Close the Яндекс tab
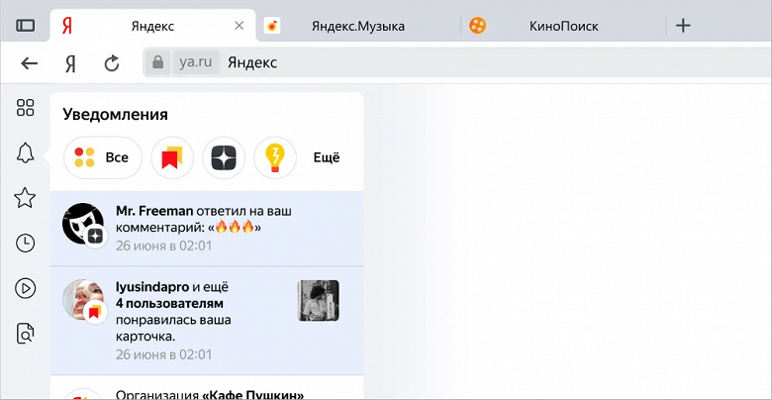Screen dimensions: 772x400 coord(239,26)
